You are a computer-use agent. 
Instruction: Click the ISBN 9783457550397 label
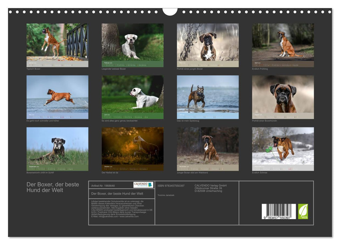(171, 185)
